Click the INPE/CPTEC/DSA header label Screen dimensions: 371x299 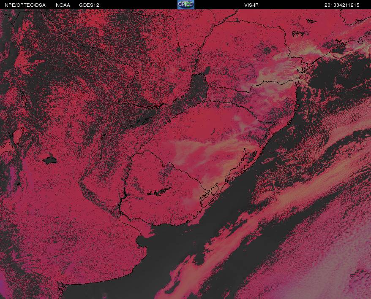click(x=25, y=5)
